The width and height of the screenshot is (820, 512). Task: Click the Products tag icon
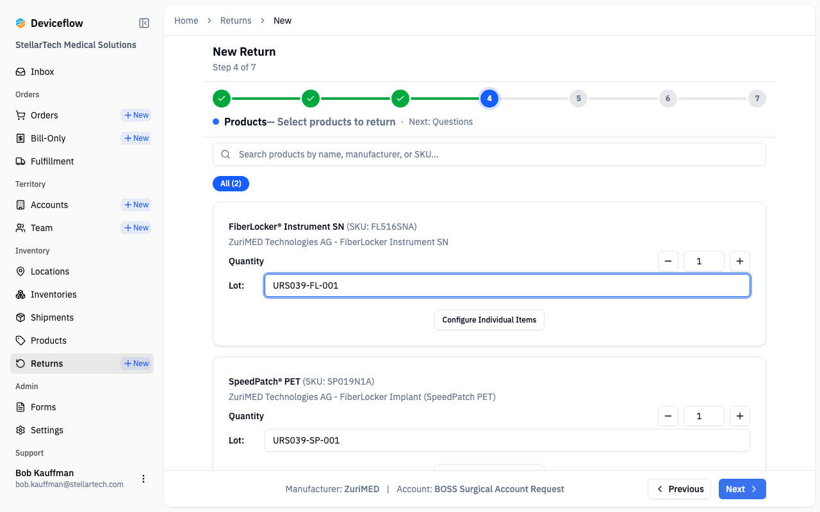click(20, 340)
